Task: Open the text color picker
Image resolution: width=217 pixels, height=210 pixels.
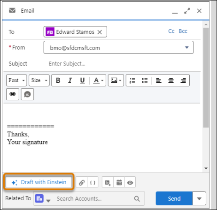Action: click(x=98, y=81)
